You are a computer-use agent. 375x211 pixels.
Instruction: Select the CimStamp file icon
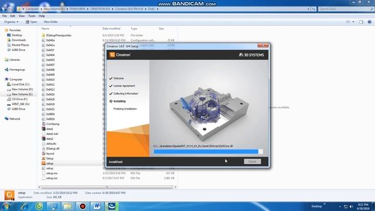pyautogui.click(x=43, y=124)
